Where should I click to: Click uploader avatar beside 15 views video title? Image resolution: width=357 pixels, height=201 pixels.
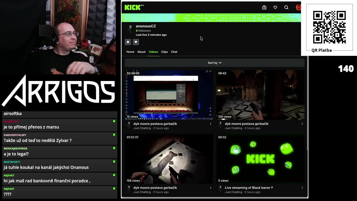pyautogui.click(x=129, y=125)
